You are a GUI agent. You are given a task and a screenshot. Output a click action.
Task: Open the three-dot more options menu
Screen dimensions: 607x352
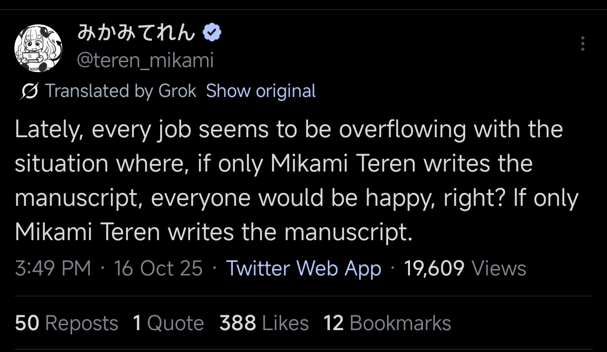[583, 44]
